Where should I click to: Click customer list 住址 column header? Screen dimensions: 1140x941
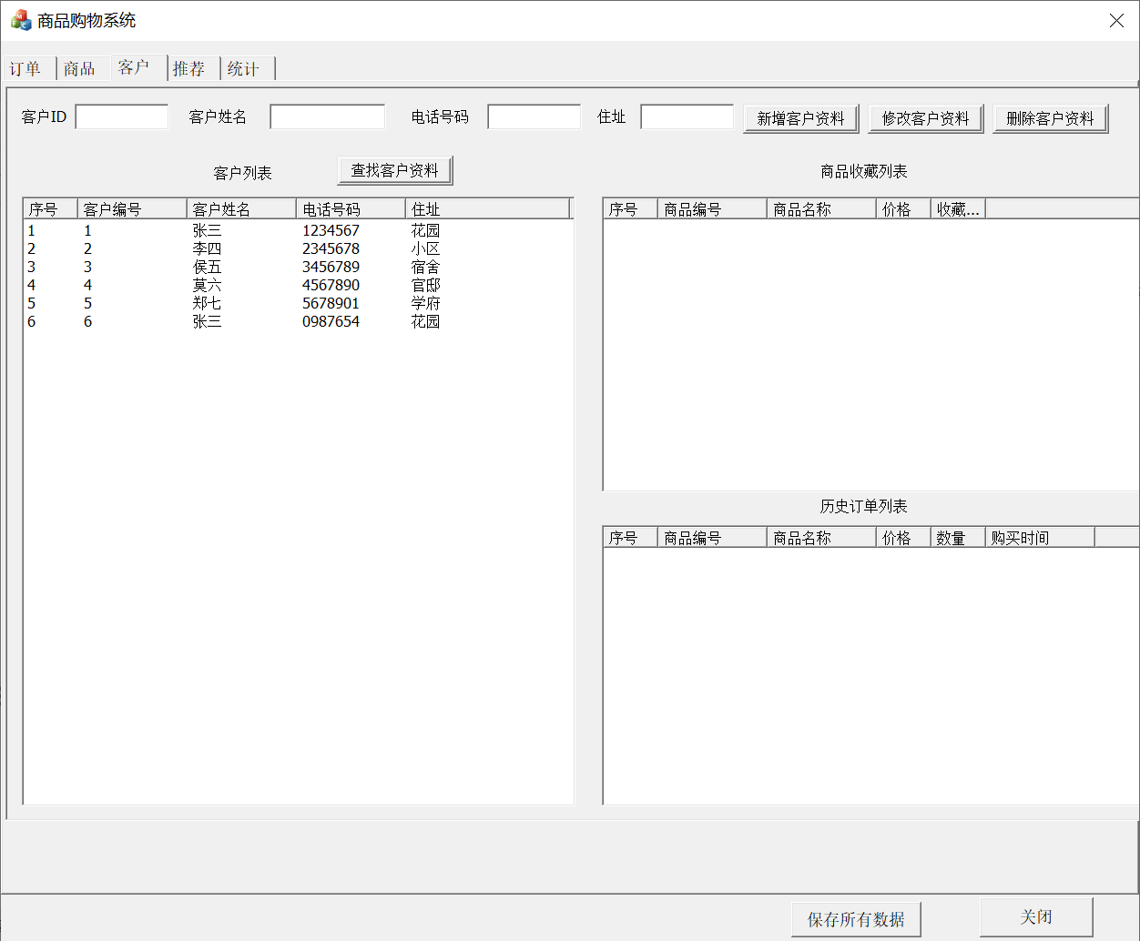pos(487,208)
